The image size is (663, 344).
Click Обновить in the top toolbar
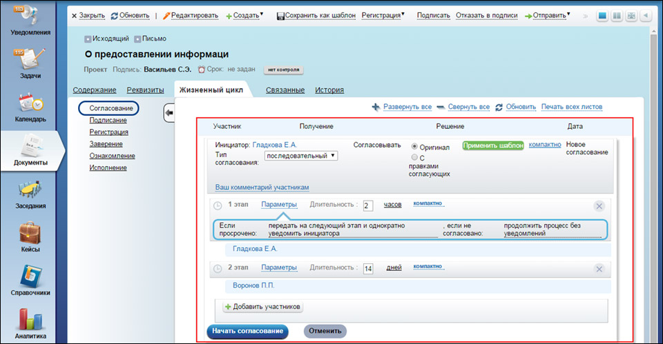coord(131,16)
